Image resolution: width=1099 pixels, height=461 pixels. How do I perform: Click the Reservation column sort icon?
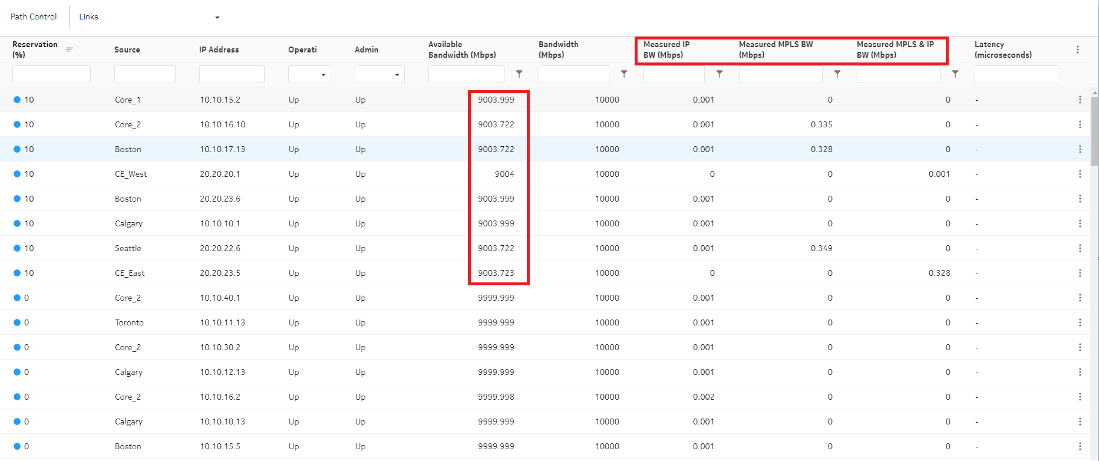click(70, 50)
